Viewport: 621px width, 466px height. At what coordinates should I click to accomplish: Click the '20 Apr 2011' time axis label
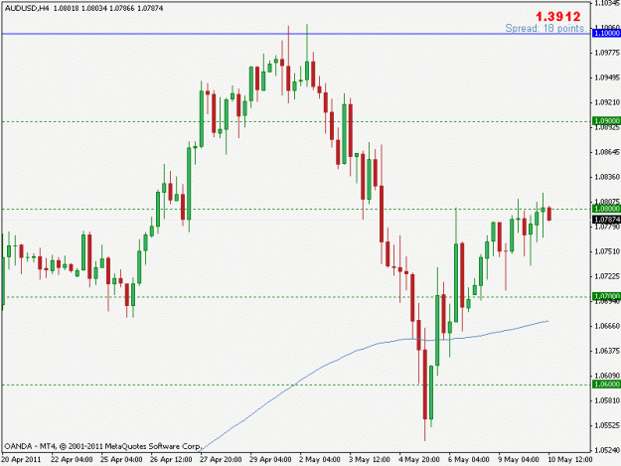21,459
